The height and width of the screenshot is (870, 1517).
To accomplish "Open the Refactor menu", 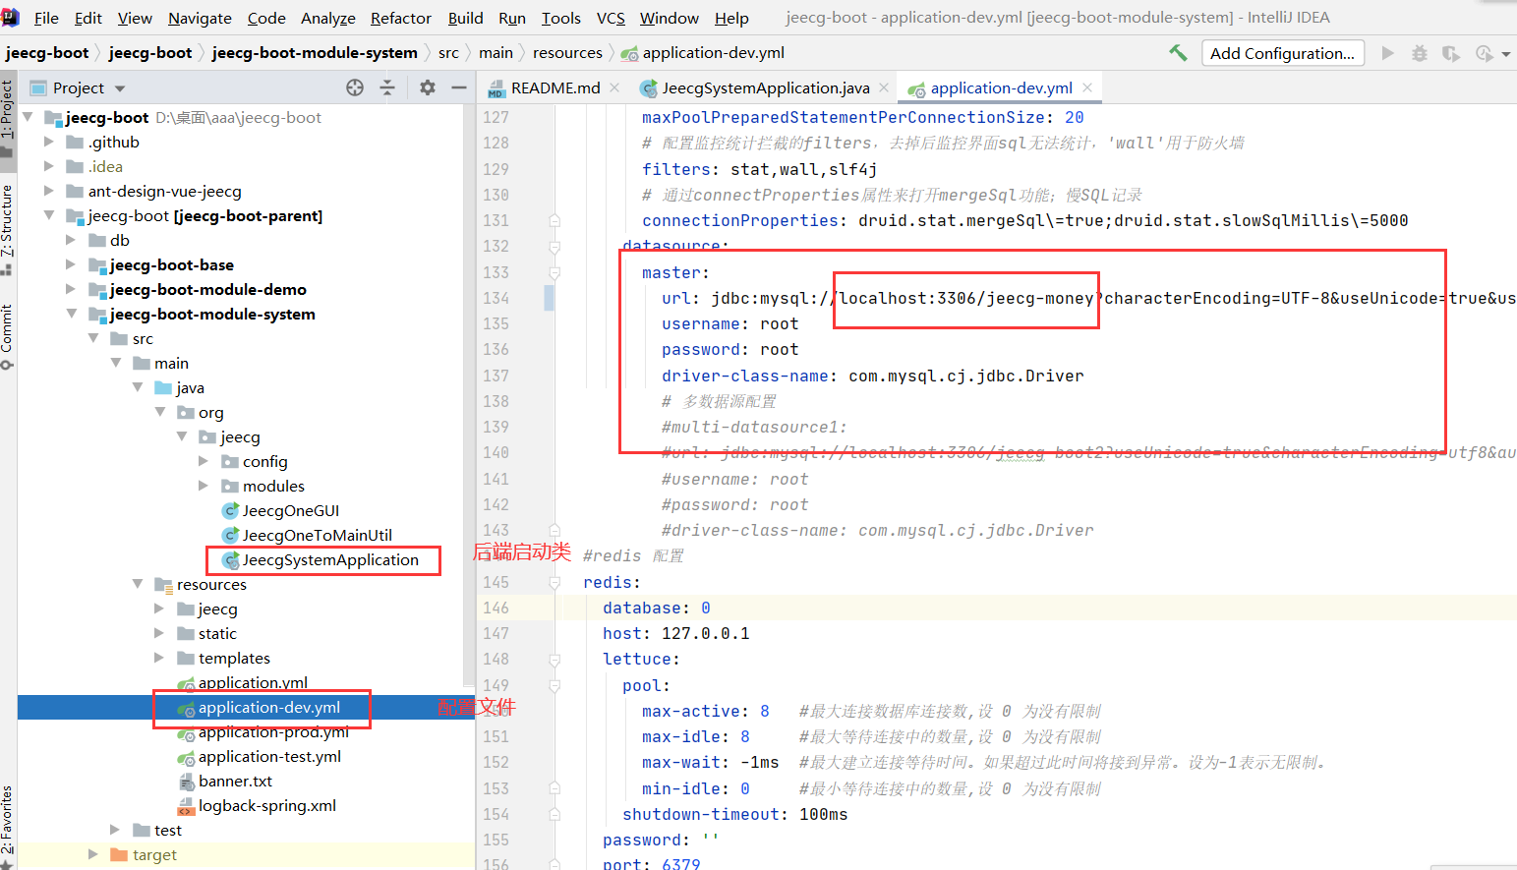I will point(400,18).
